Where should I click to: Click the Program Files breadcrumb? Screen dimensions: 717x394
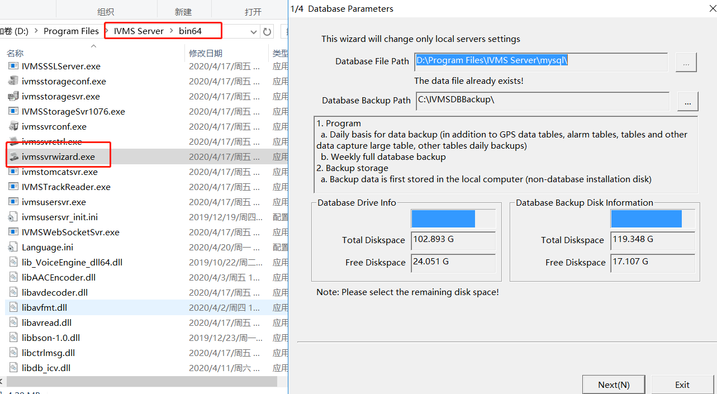tap(71, 31)
